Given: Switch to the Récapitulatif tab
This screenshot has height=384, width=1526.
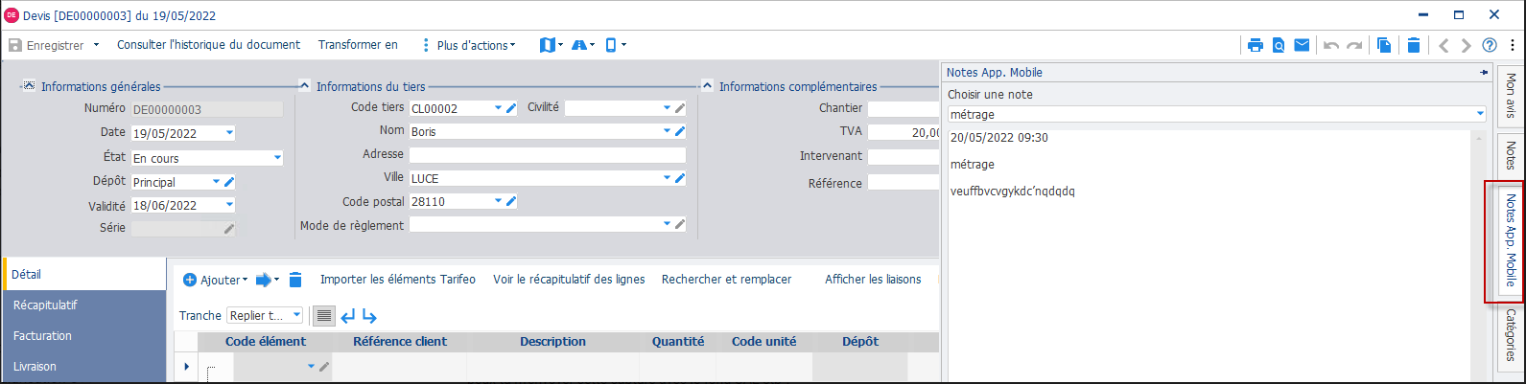Looking at the screenshot, I should pos(84,305).
